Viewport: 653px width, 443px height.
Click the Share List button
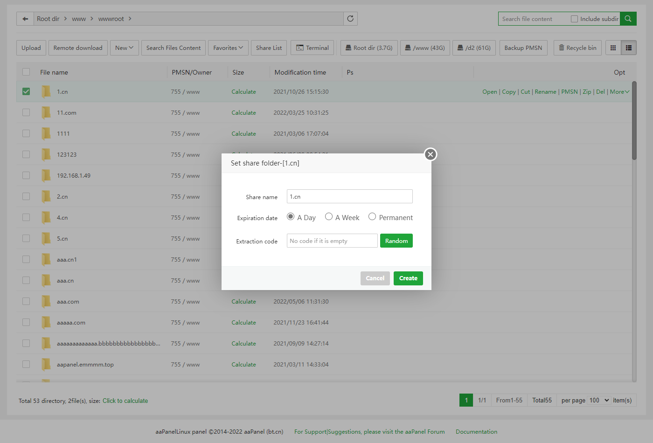click(269, 48)
